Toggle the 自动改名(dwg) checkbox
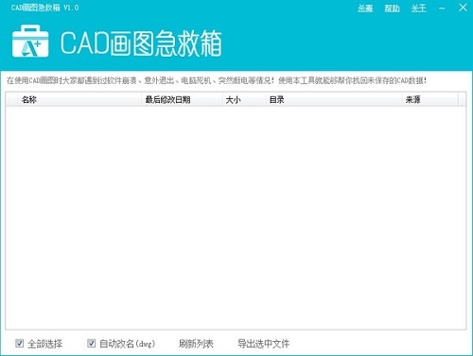Image resolution: width=473 pixels, height=356 pixels. pyautogui.click(x=91, y=343)
